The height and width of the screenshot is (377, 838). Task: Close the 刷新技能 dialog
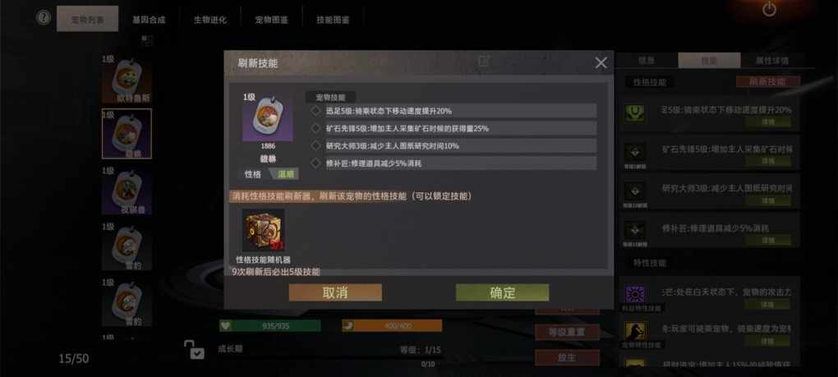point(601,63)
